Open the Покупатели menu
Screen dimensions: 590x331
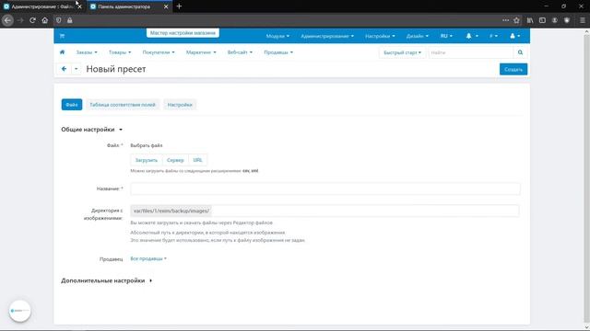[159, 52]
